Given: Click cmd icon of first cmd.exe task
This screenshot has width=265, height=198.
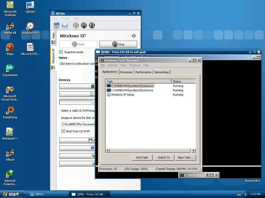Looking at the screenshot, I should (108, 86).
